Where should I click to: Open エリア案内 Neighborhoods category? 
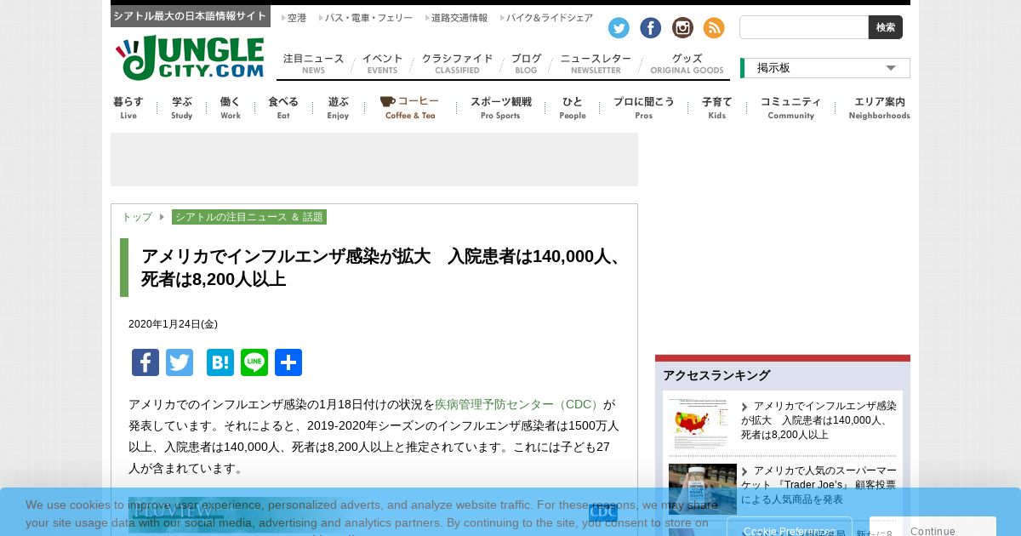880,108
